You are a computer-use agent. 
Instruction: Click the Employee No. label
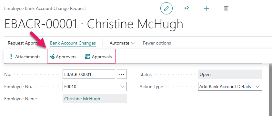(18, 87)
